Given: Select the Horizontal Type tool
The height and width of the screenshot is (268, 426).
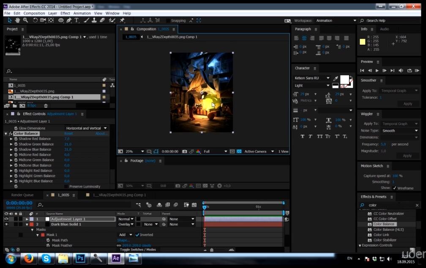Looking at the screenshot, I should (77, 20).
